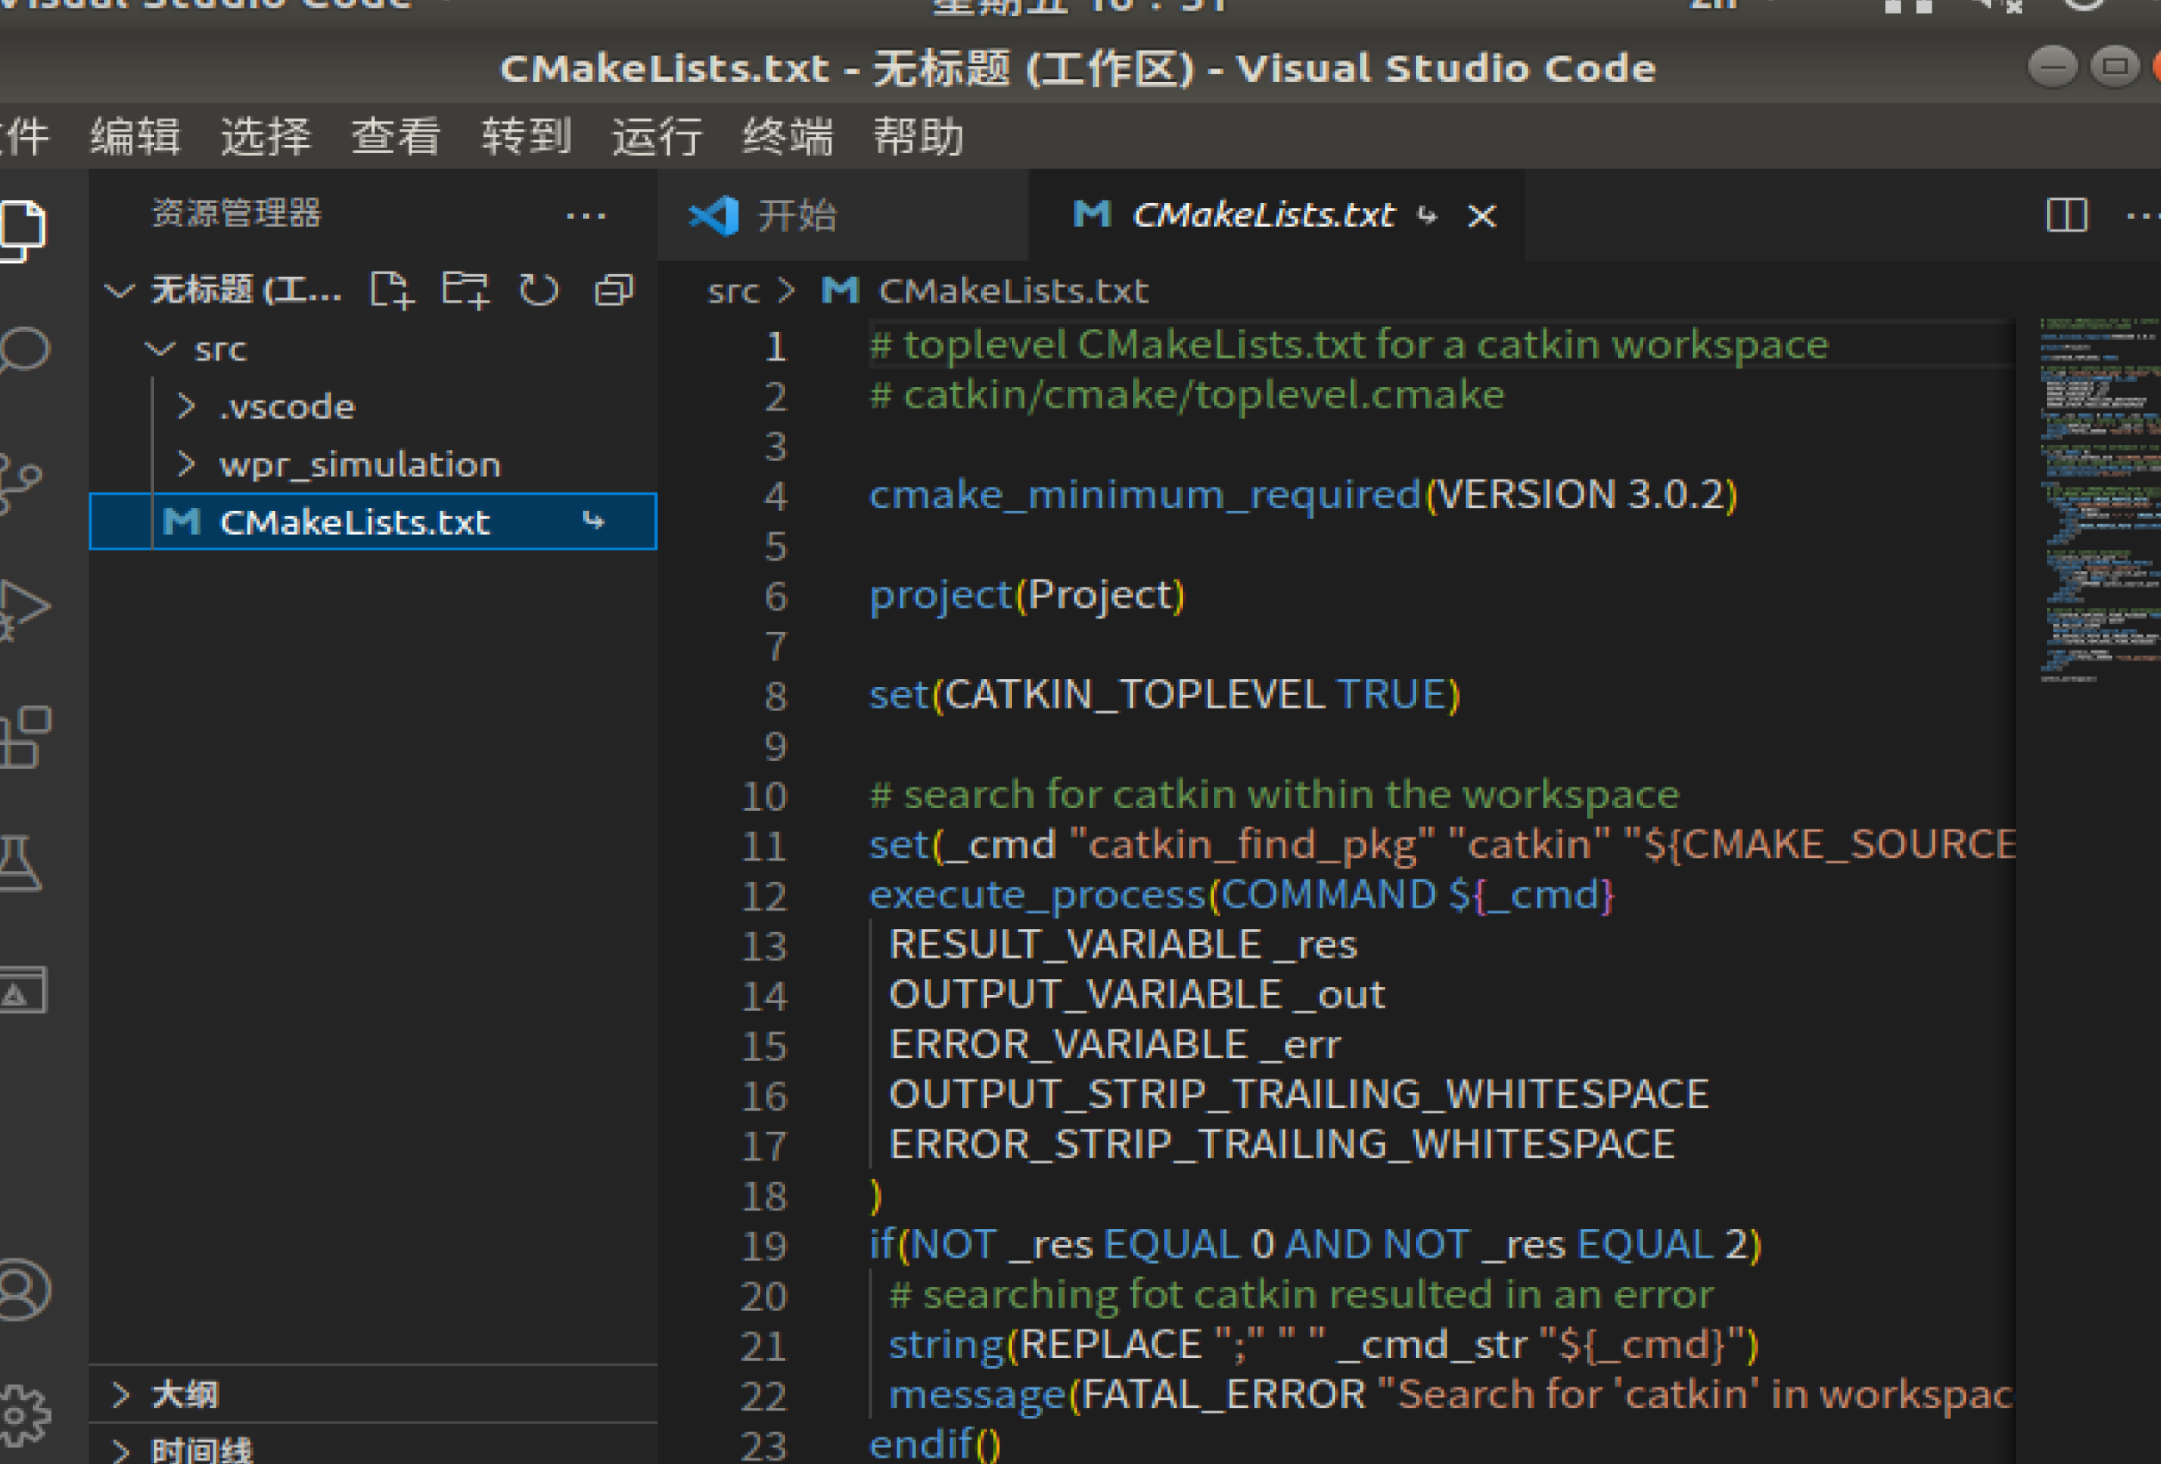Viewport: 2161px width, 1464px height.
Task: Click the New Folder icon in explorer
Action: 465,290
